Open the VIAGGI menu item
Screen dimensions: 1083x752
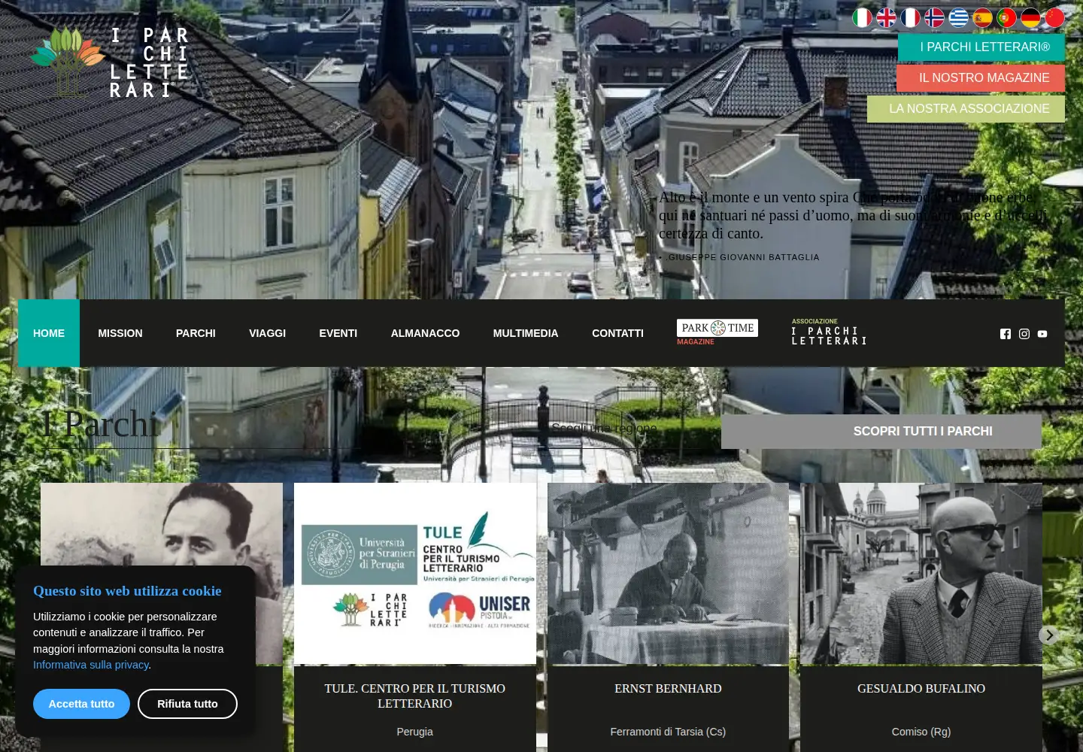(x=268, y=333)
